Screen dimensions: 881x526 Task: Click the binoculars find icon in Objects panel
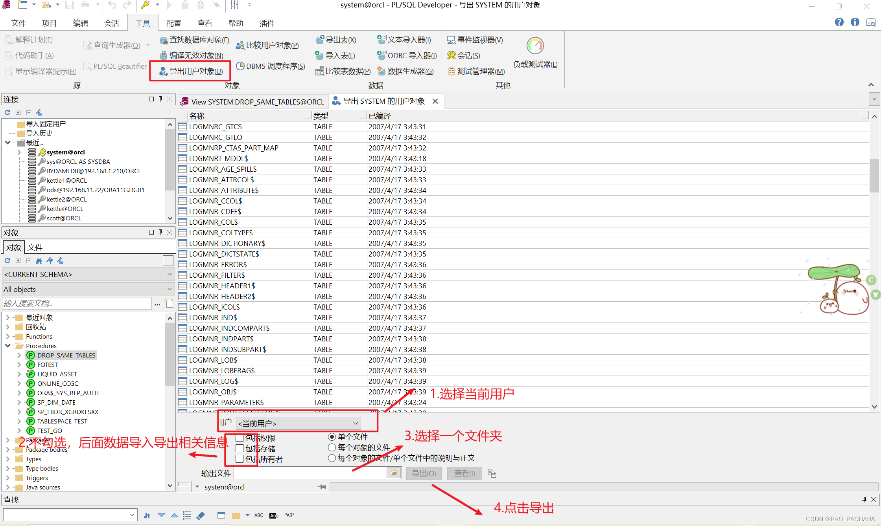coord(39,261)
